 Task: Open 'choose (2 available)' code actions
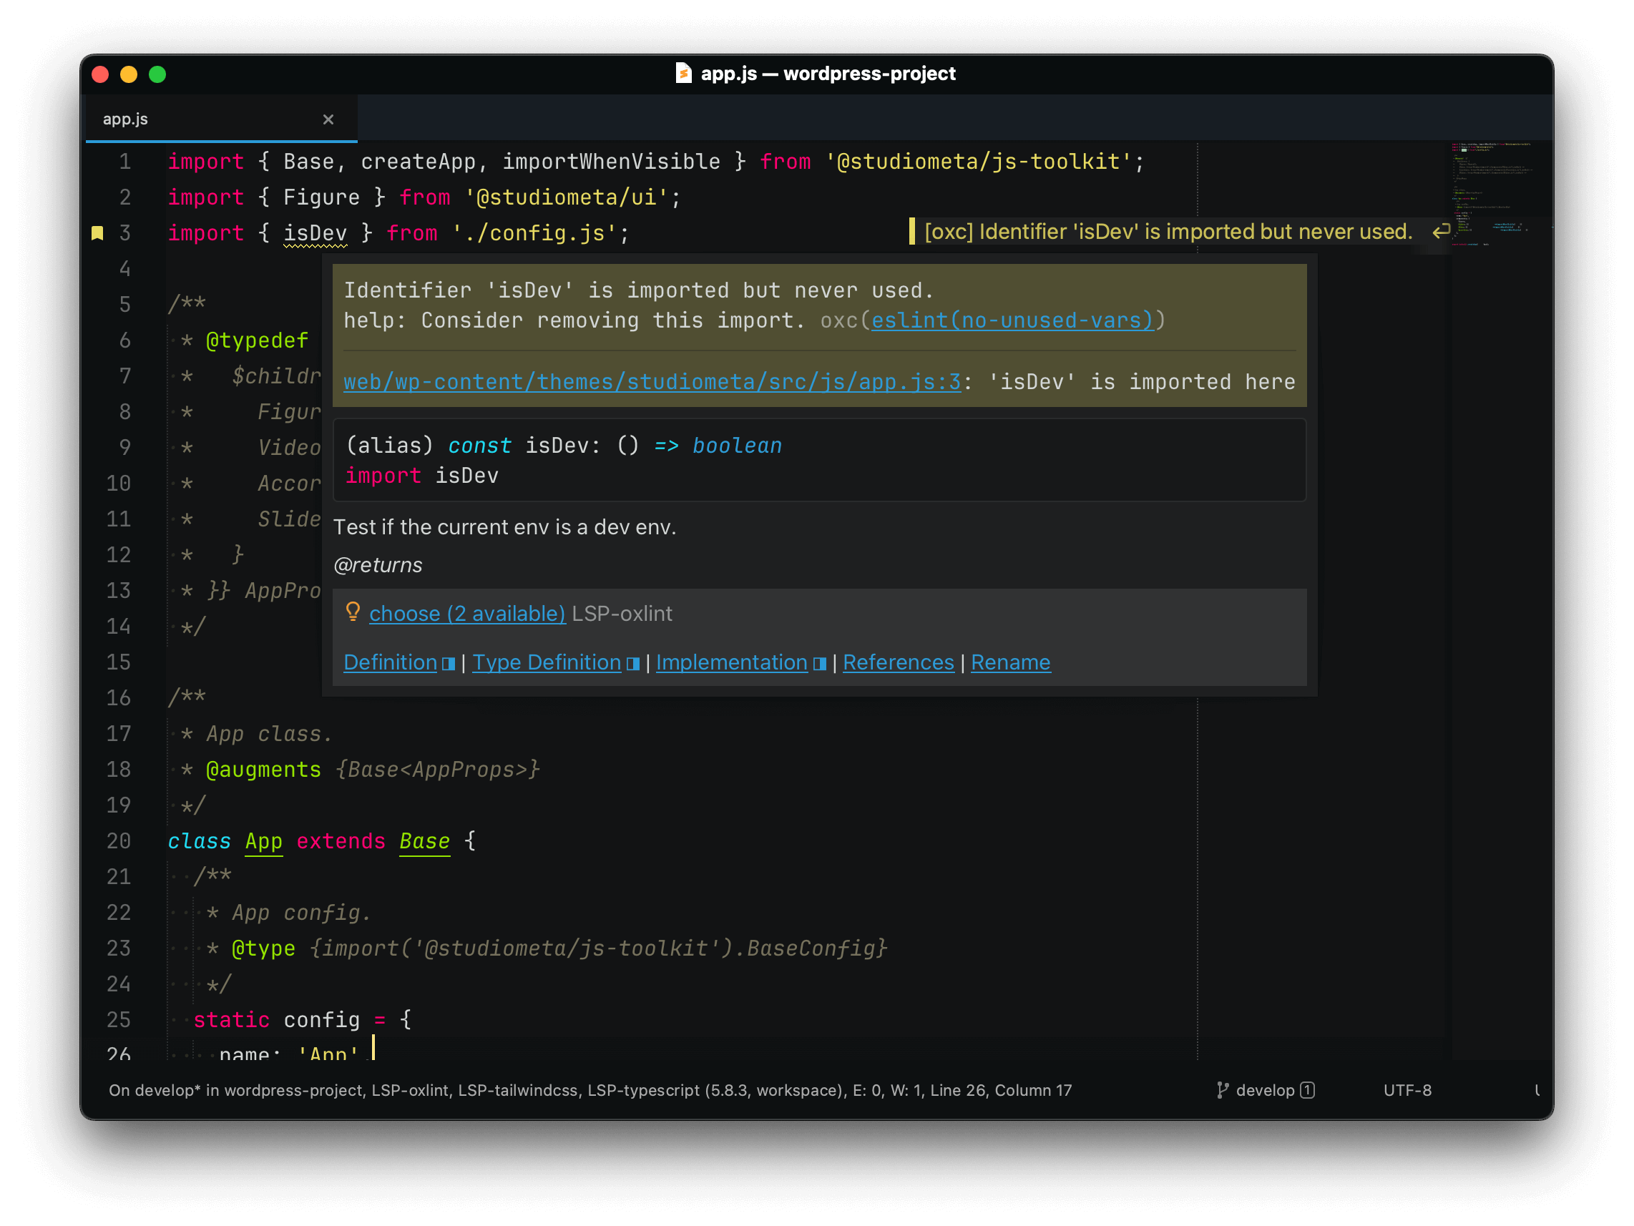467,614
